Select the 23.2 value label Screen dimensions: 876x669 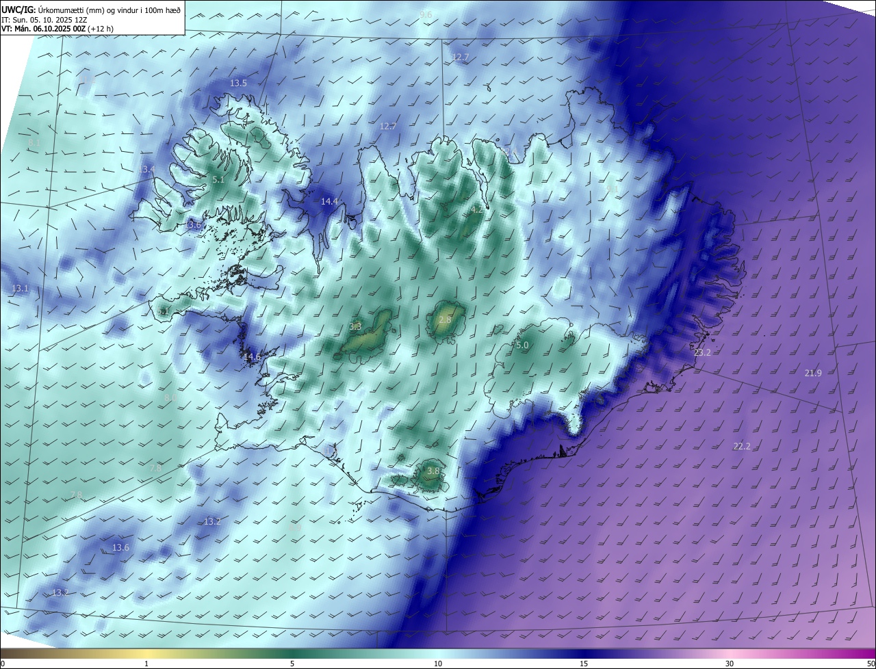pyautogui.click(x=702, y=353)
